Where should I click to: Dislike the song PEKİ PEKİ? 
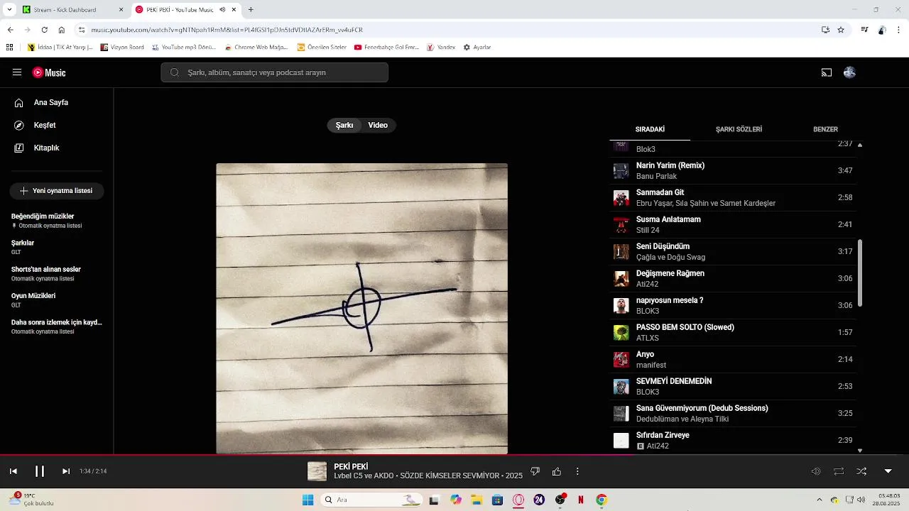[x=535, y=471]
